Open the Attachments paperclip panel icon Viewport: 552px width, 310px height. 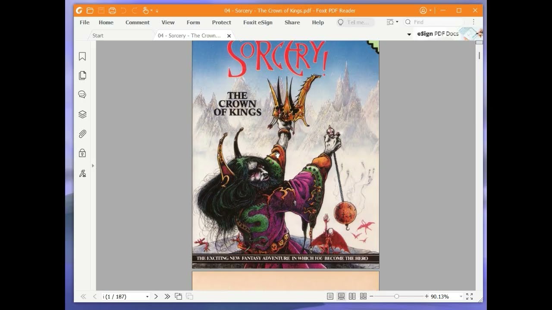click(82, 134)
